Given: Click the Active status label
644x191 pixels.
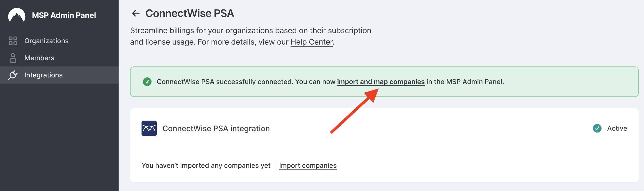Looking at the screenshot, I should click(x=617, y=128).
